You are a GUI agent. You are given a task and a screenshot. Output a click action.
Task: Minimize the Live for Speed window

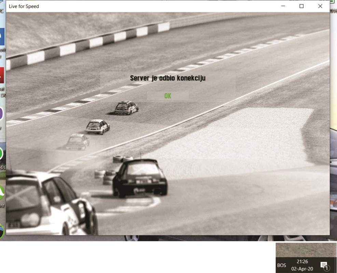pos(283,6)
